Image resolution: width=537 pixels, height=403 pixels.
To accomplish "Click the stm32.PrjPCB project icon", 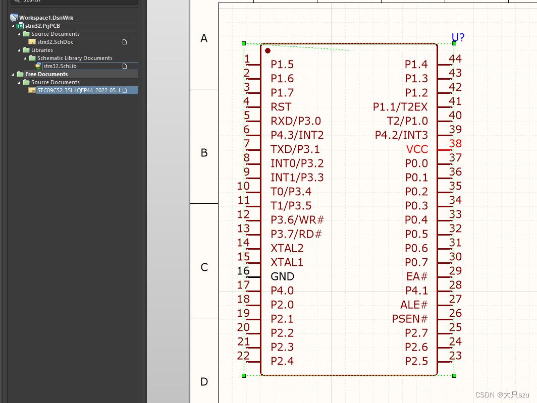I will tap(20, 26).
